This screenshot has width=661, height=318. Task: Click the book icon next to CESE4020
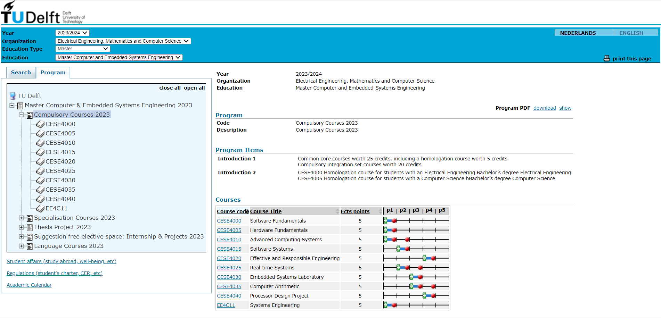(40, 161)
